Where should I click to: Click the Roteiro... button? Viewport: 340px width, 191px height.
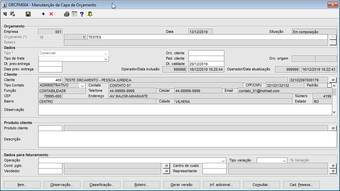tap(142, 185)
